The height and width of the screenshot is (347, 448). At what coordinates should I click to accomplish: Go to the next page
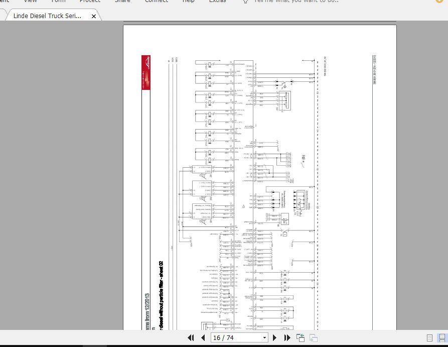pyautogui.click(x=274, y=338)
